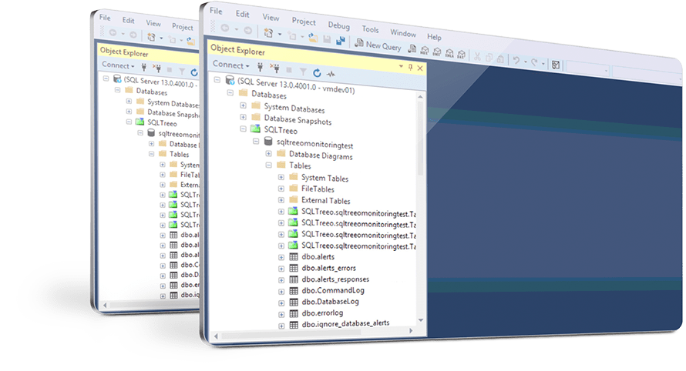This screenshot has height=371, width=686.
Task: Expand System Tables in the front window
Action: click(x=281, y=177)
